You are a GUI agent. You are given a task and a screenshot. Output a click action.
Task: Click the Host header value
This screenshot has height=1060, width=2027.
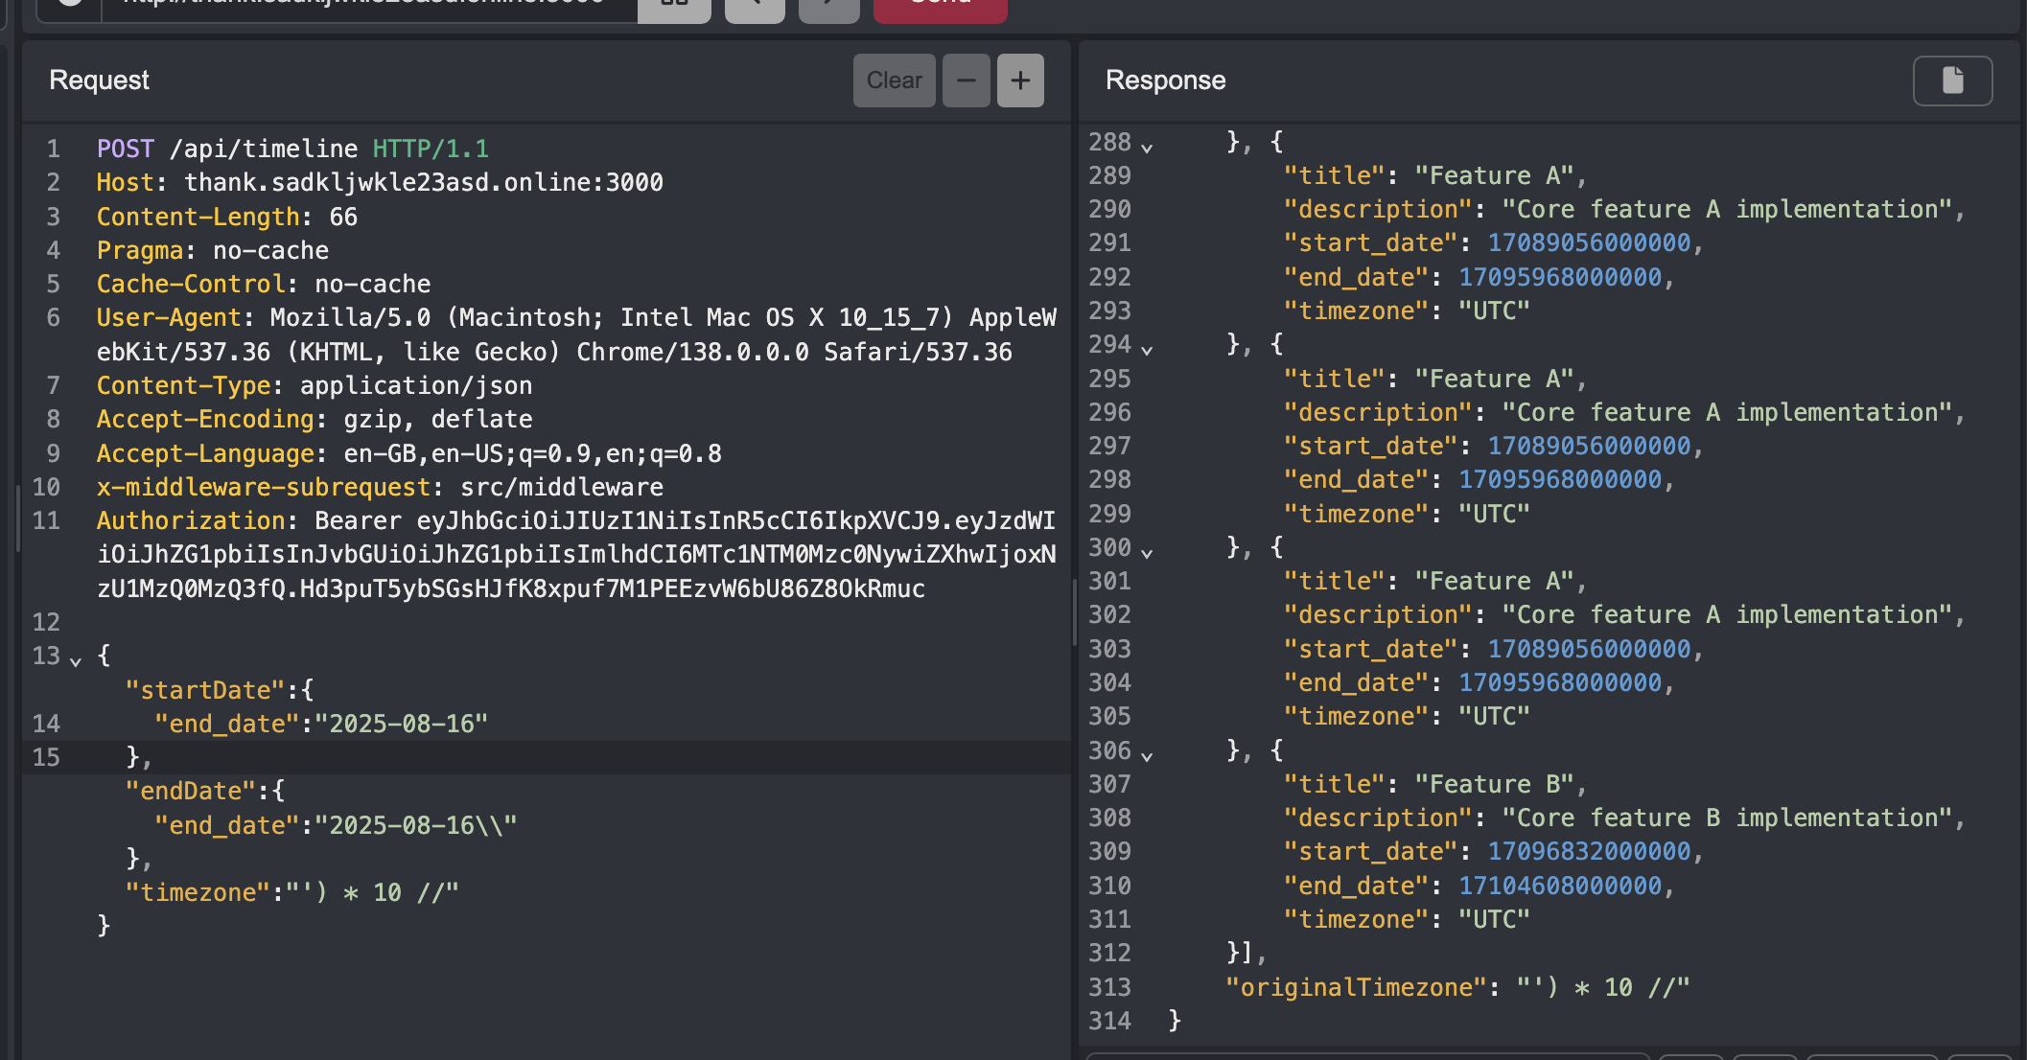424,183
